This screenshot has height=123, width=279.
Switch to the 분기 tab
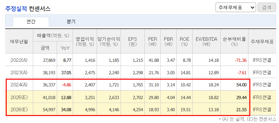point(71,22)
